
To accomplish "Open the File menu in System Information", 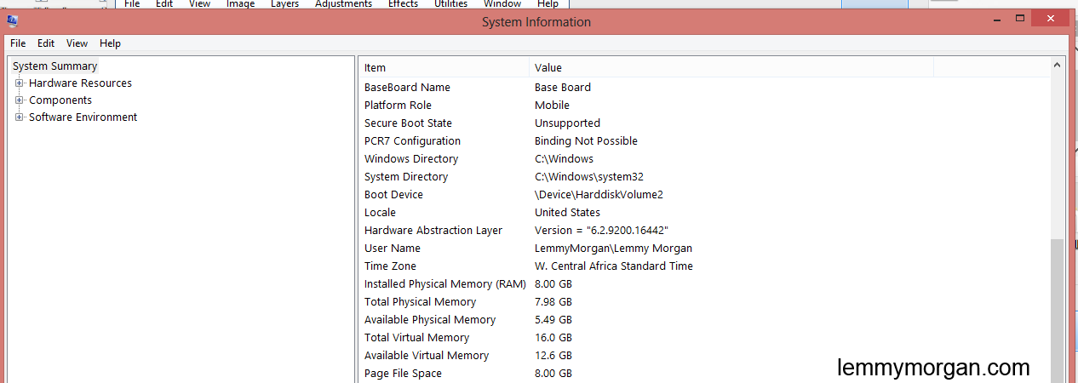I will coord(18,43).
